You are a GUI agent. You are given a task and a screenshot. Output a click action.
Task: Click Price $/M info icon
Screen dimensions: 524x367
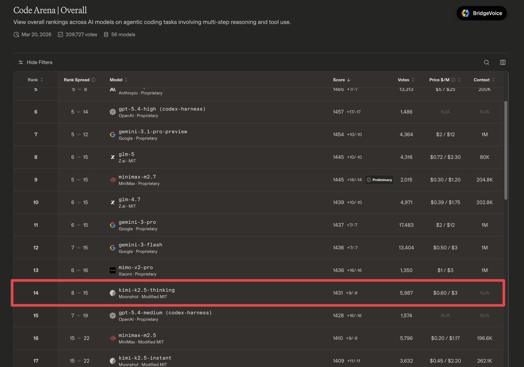point(453,80)
